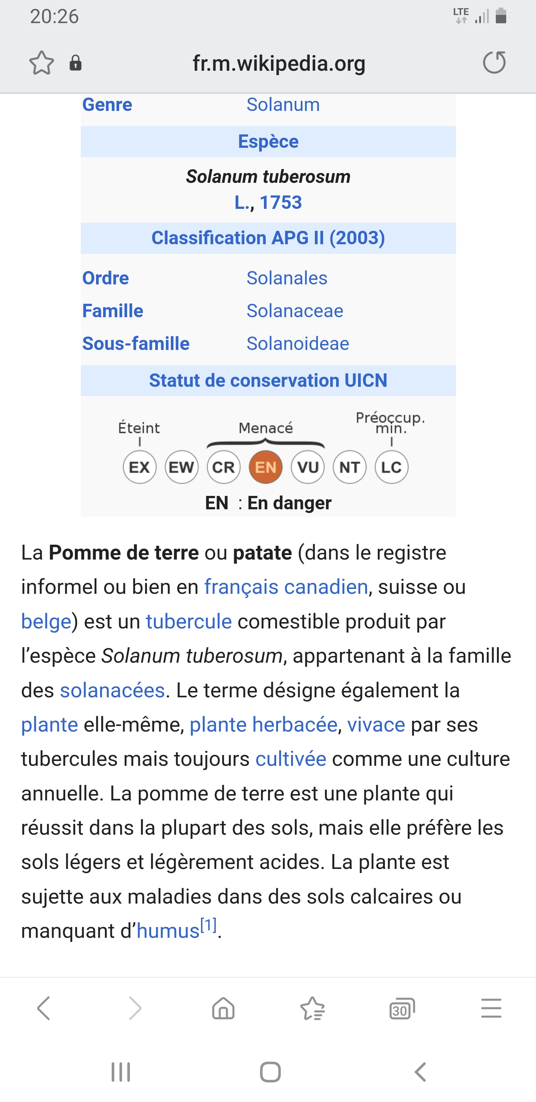Open the tabs switcher showing 30
Viewport: 536px width, 1102px height.
(x=402, y=1009)
